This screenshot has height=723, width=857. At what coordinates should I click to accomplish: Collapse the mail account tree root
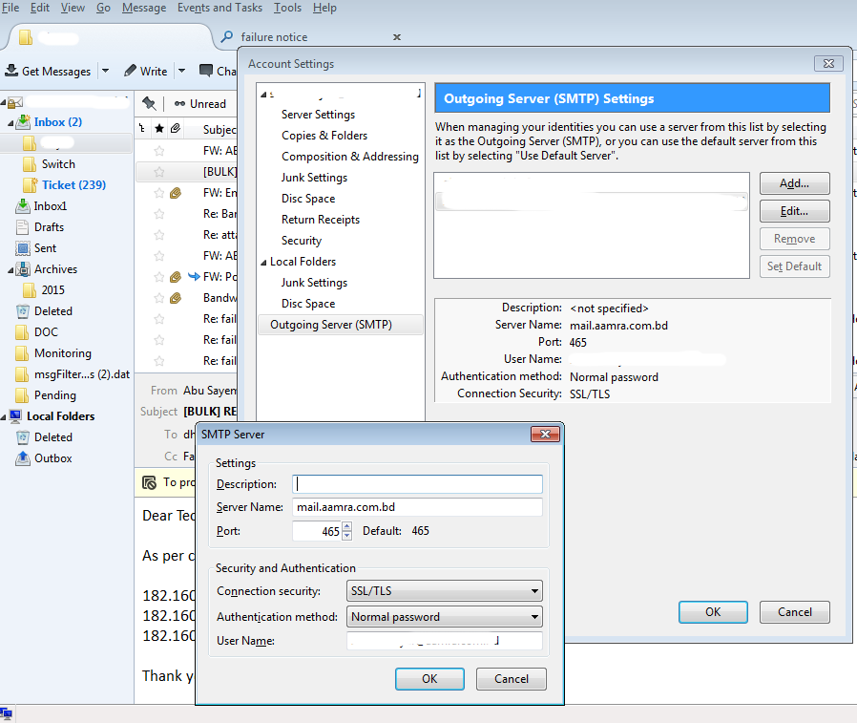click(x=3, y=102)
